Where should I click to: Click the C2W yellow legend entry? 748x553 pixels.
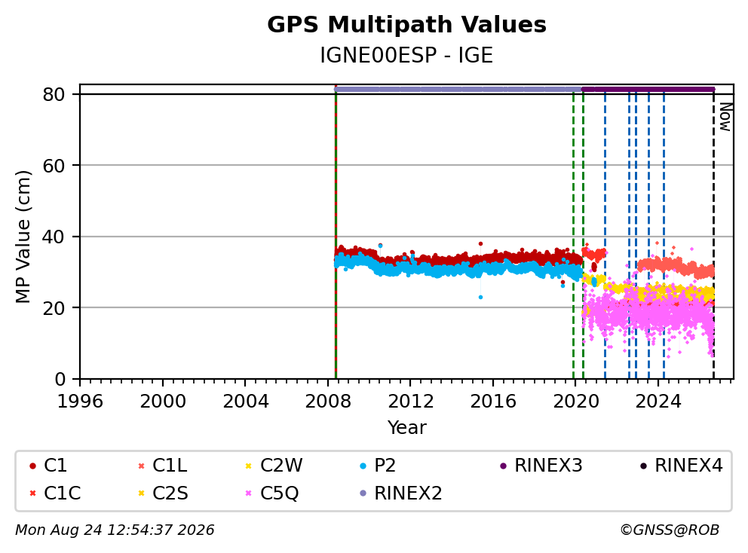(x=274, y=466)
